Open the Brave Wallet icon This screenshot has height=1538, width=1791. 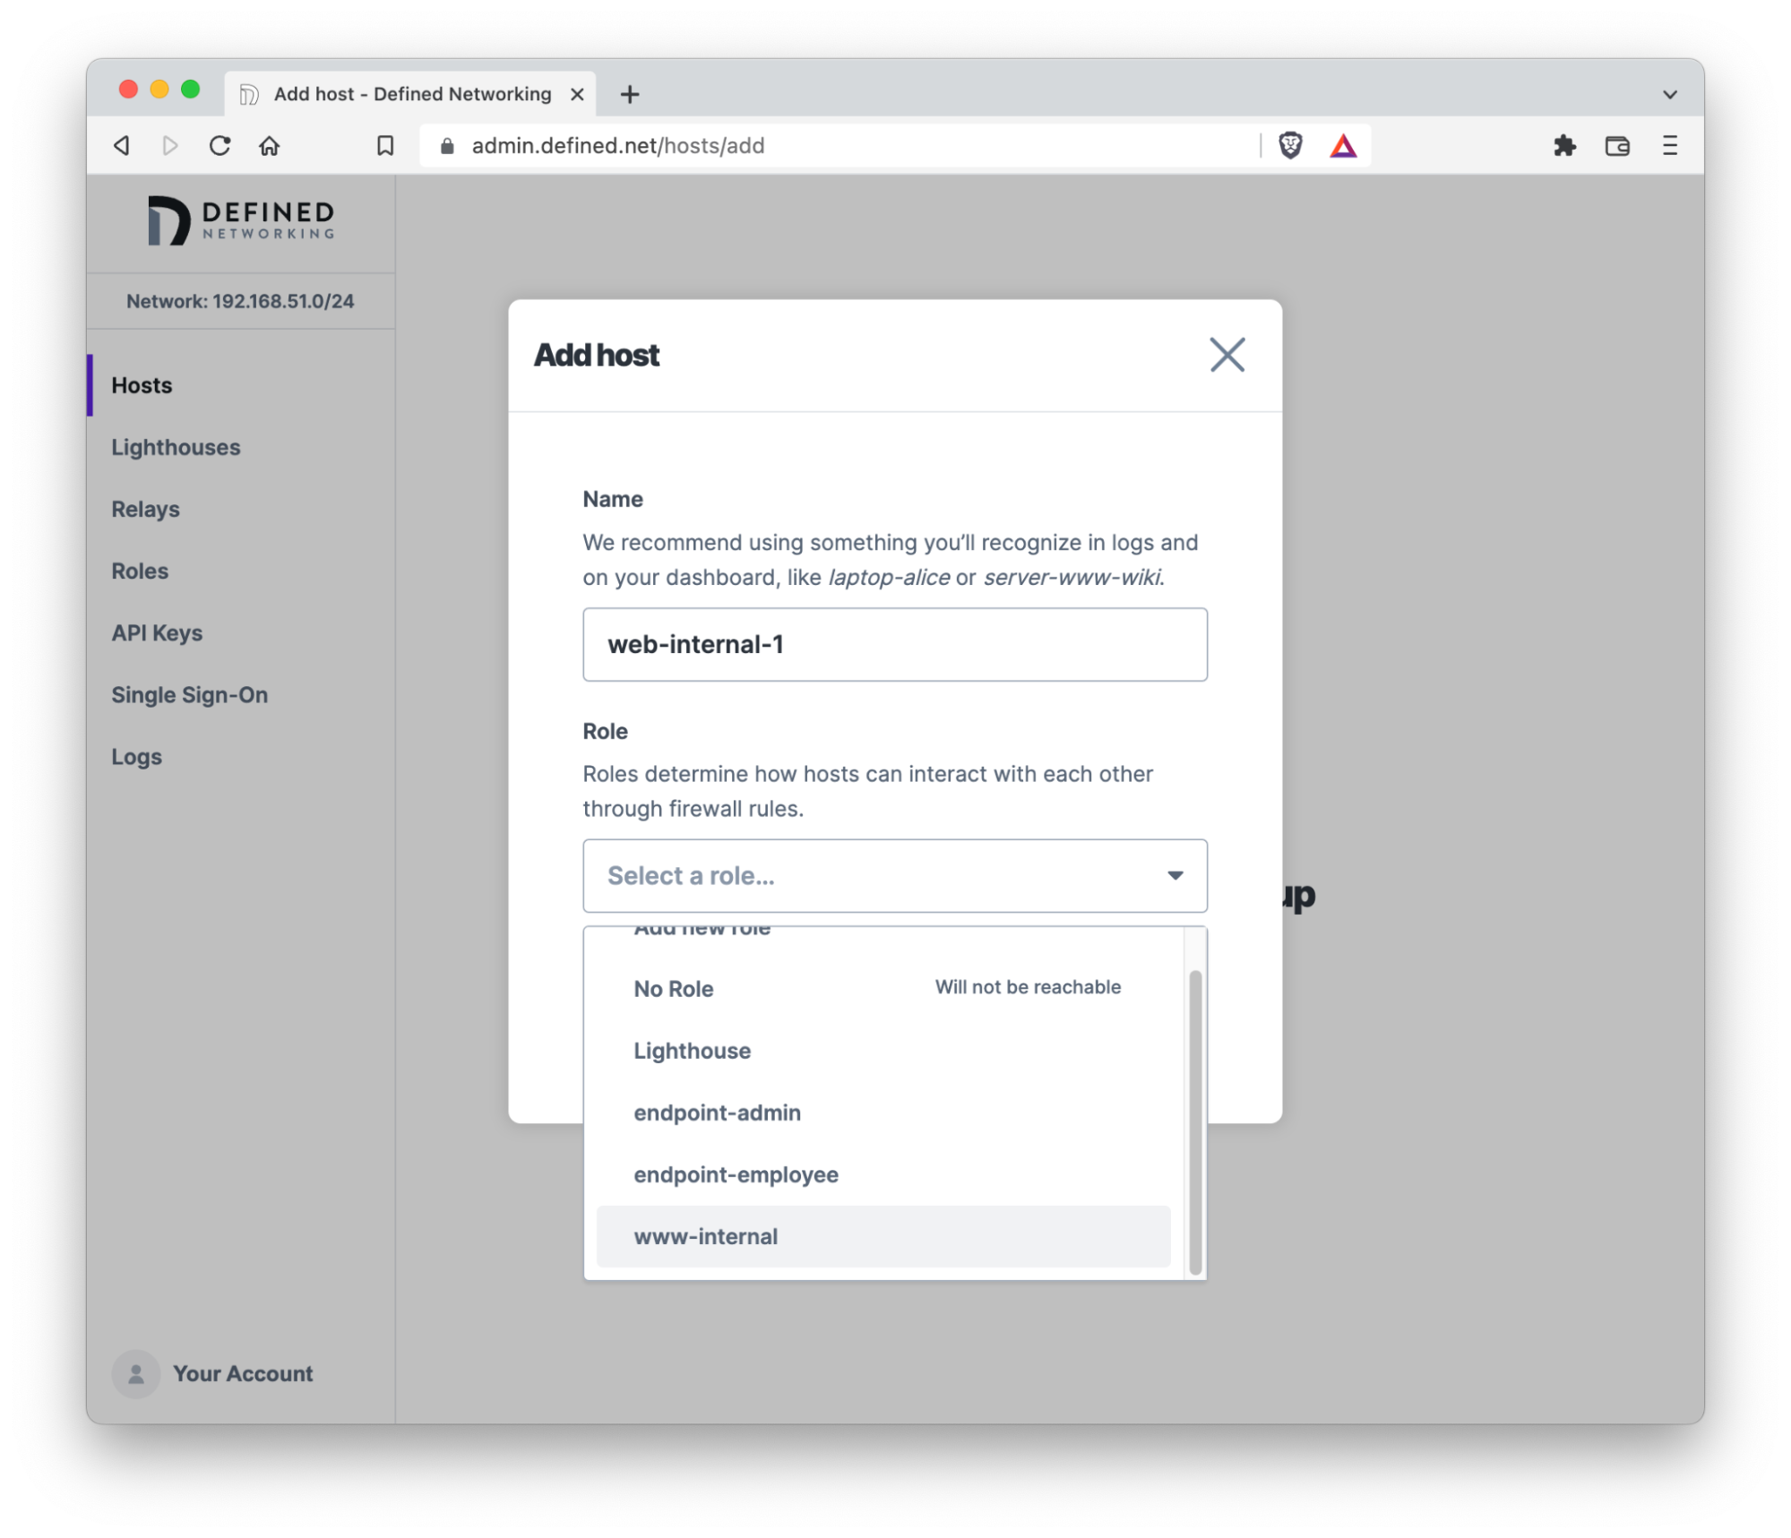(1617, 145)
